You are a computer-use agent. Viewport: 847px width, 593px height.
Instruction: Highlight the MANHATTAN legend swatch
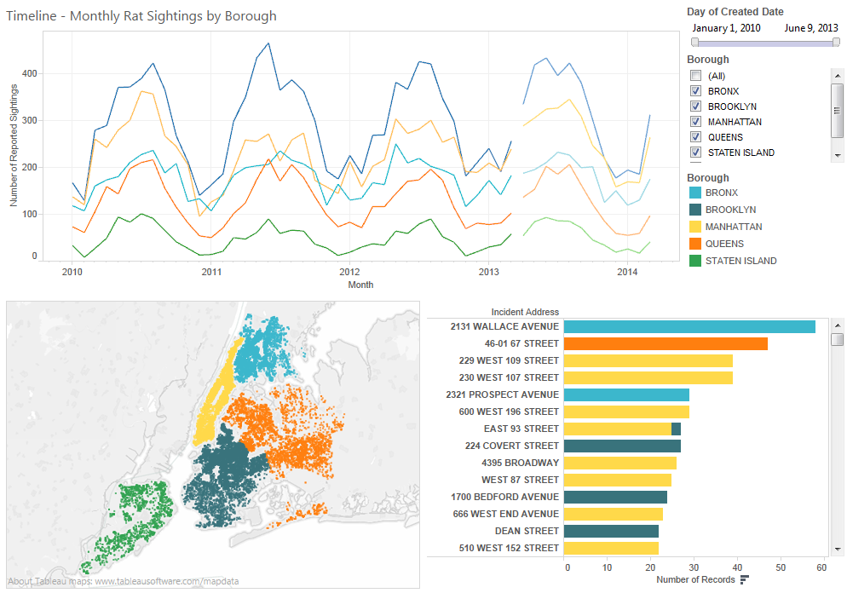click(694, 227)
